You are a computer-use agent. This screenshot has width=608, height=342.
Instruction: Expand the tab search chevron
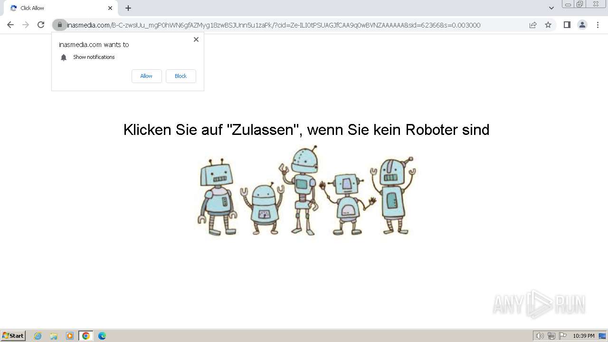[x=551, y=8]
